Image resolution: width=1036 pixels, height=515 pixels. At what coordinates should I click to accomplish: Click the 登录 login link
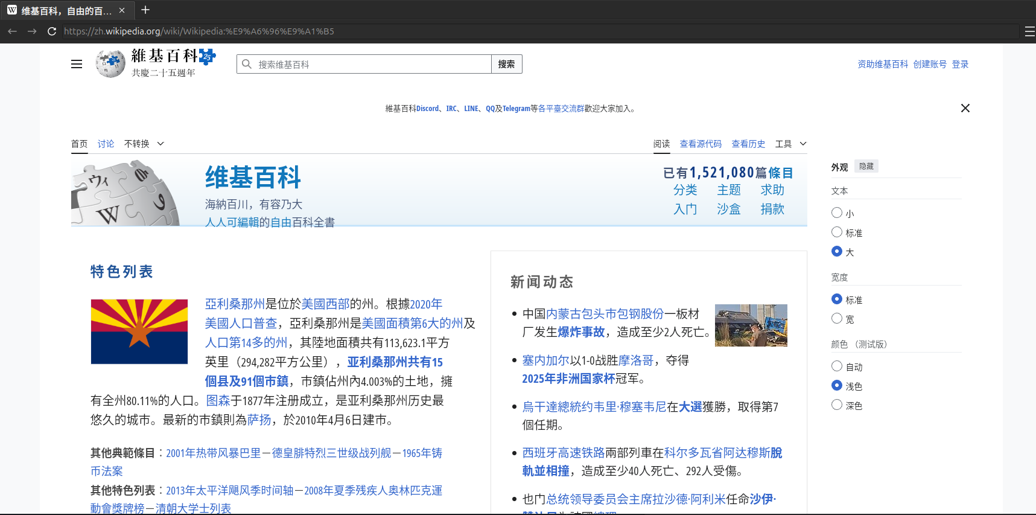click(x=960, y=64)
